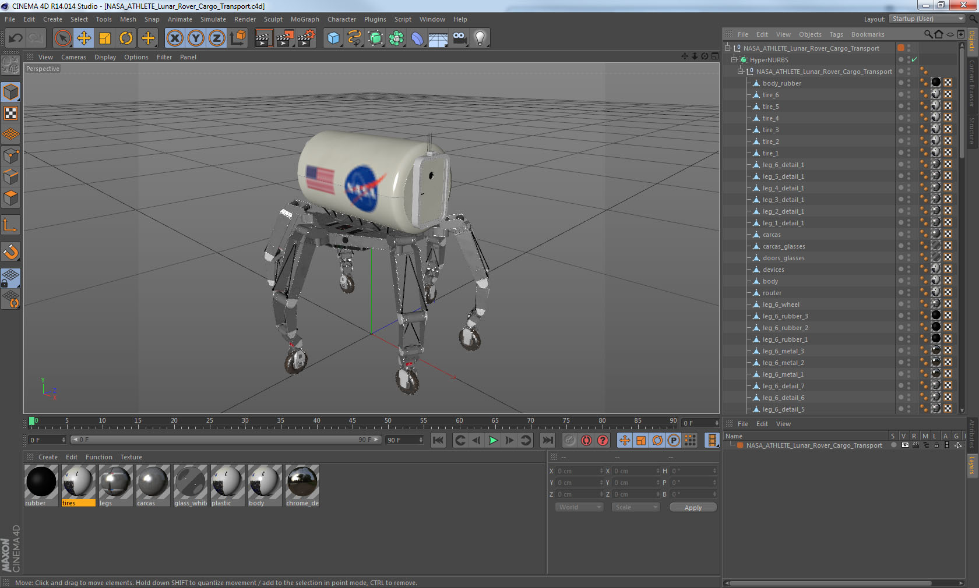Open viewport Display menu
Screen dimensions: 979x588
click(105, 57)
